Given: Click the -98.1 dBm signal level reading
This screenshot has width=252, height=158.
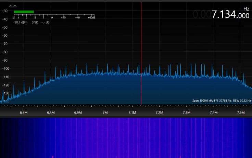Looking at the screenshot, I should coord(21,22).
